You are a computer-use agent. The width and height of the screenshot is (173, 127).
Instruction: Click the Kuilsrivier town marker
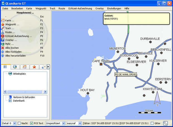coord(158,64)
